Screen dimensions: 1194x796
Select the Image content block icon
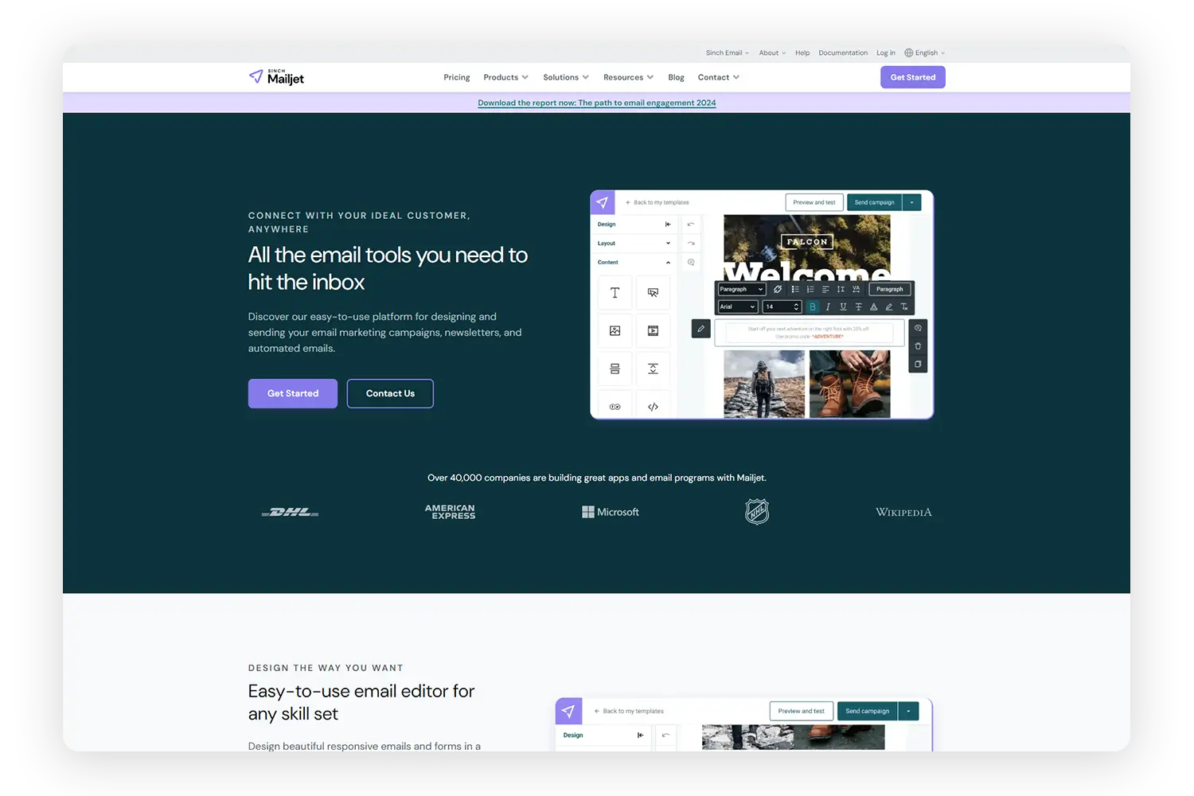(615, 330)
